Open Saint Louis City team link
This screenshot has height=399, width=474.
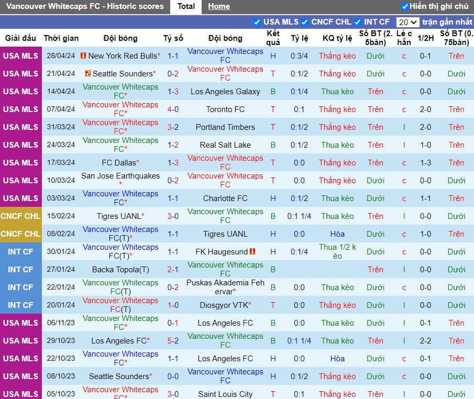click(225, 394)
